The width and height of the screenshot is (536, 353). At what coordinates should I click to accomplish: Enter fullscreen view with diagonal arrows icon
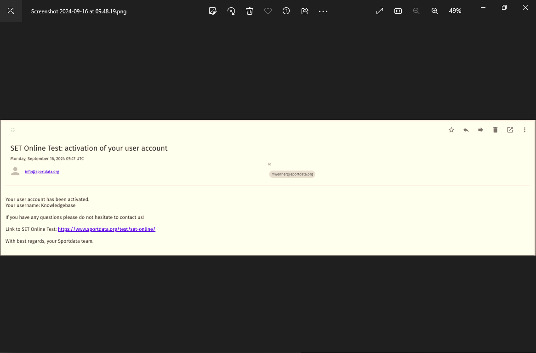pyautogui.click(x=380, y=11)
